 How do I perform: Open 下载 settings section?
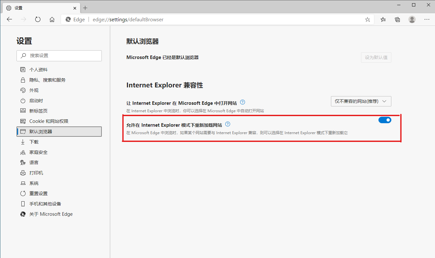pyautogui.click(x=59, y=142)
